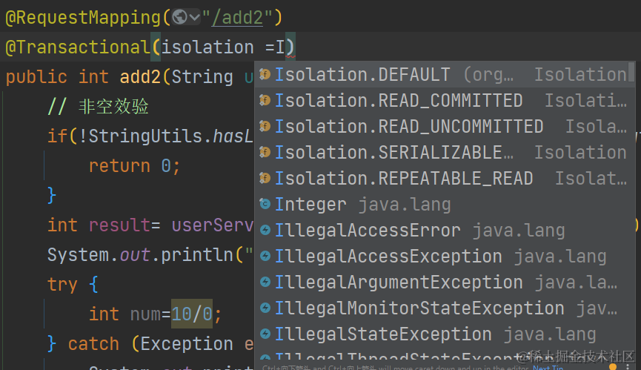Click field icon beside Isolation.SERIALIZABLE
The height and width of the screenshot is (370, 641).
[x=265, y=152]
